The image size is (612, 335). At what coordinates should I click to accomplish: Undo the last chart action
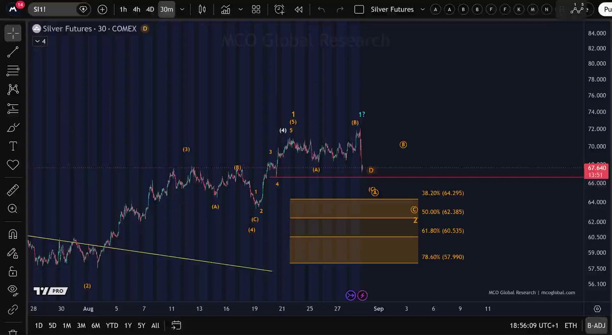321,9
